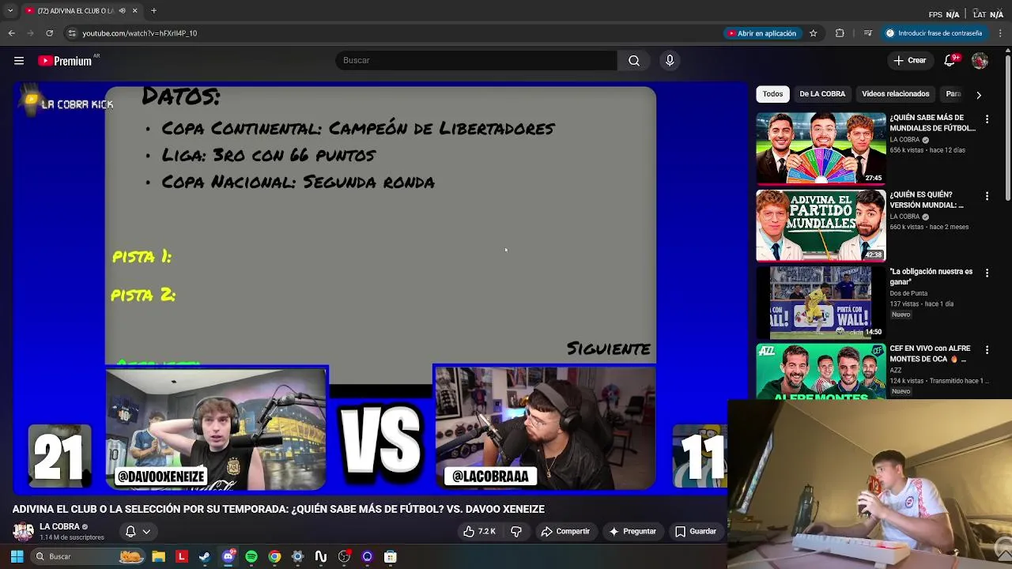Open the YouTube hamburger guide menu
This screenshot has height=569, width=1012.
click(x=19, y=61)
